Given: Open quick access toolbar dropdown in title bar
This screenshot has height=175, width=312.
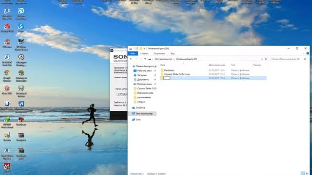Looking at the screenshot, I should (x=144, y=49).
